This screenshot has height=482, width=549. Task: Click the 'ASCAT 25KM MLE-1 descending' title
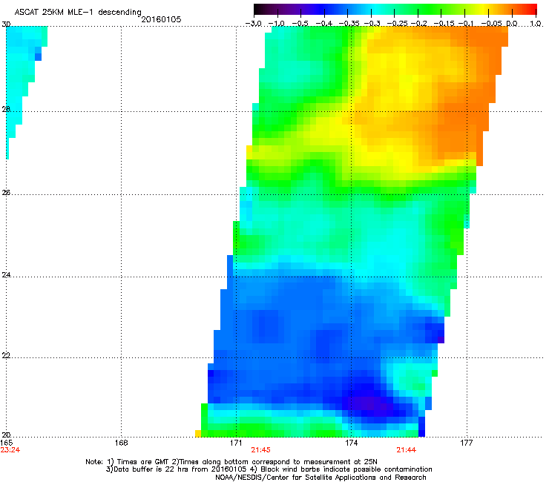78,13
